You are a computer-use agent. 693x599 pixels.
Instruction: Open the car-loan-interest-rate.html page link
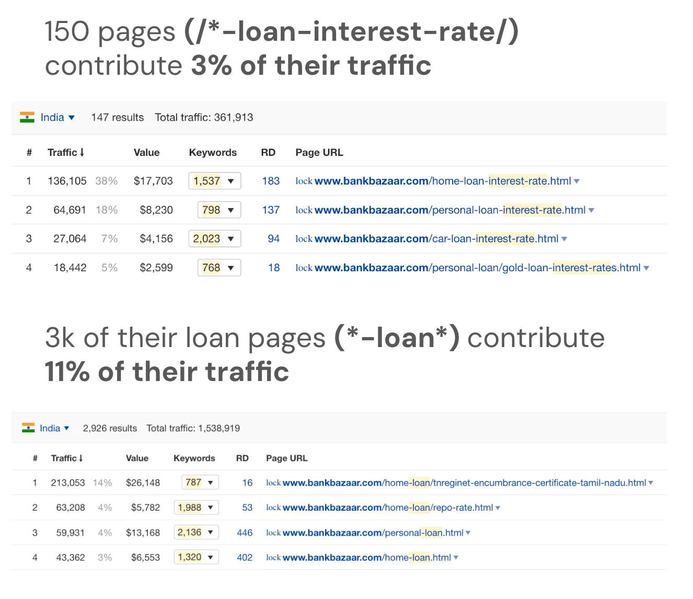click(436, 239)
